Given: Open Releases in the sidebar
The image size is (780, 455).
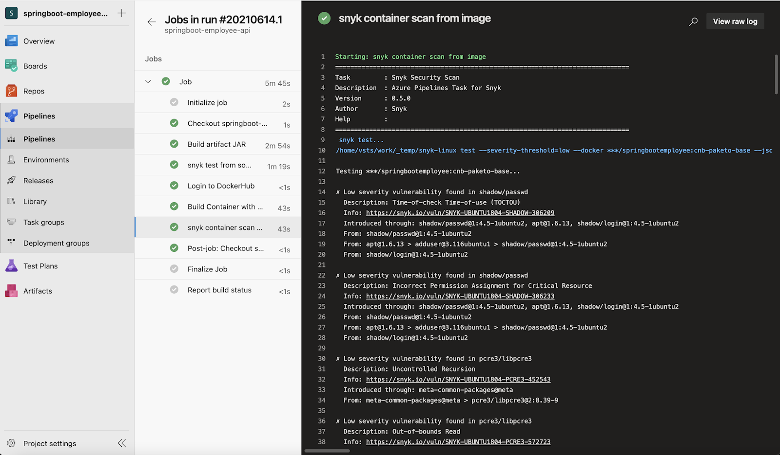Looking at the screenshot, I should pos(67,181).
